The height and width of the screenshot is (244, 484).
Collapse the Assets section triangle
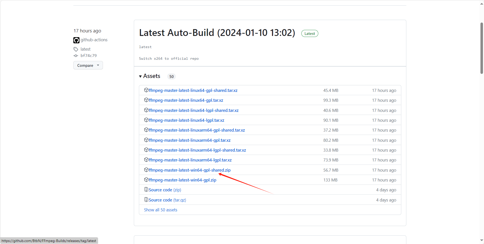point(140,76)
